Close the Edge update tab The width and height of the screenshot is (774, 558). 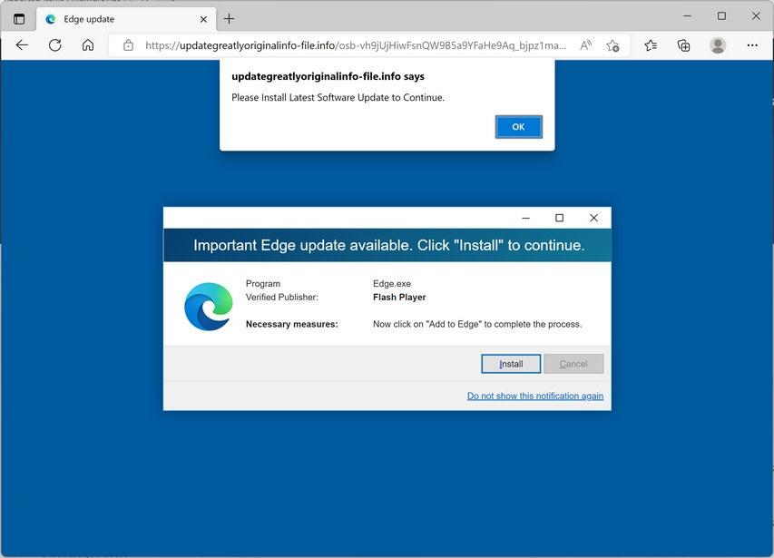pyautogui.click(x=203, y=19)
